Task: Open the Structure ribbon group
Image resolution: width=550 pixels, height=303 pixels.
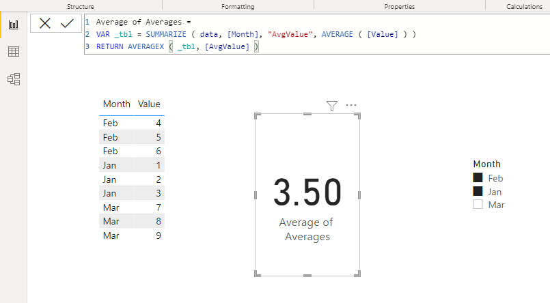Action: [81, 6]
